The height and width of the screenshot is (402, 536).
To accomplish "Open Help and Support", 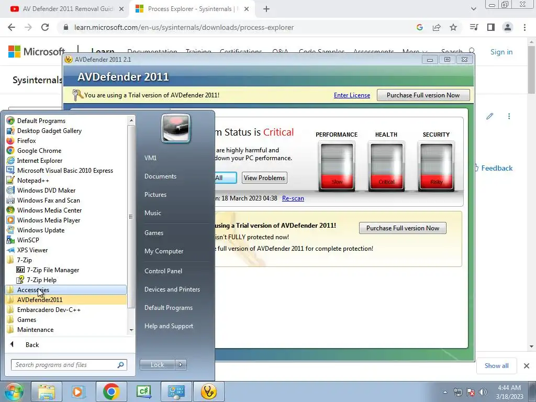I will (x=169, y=326).
